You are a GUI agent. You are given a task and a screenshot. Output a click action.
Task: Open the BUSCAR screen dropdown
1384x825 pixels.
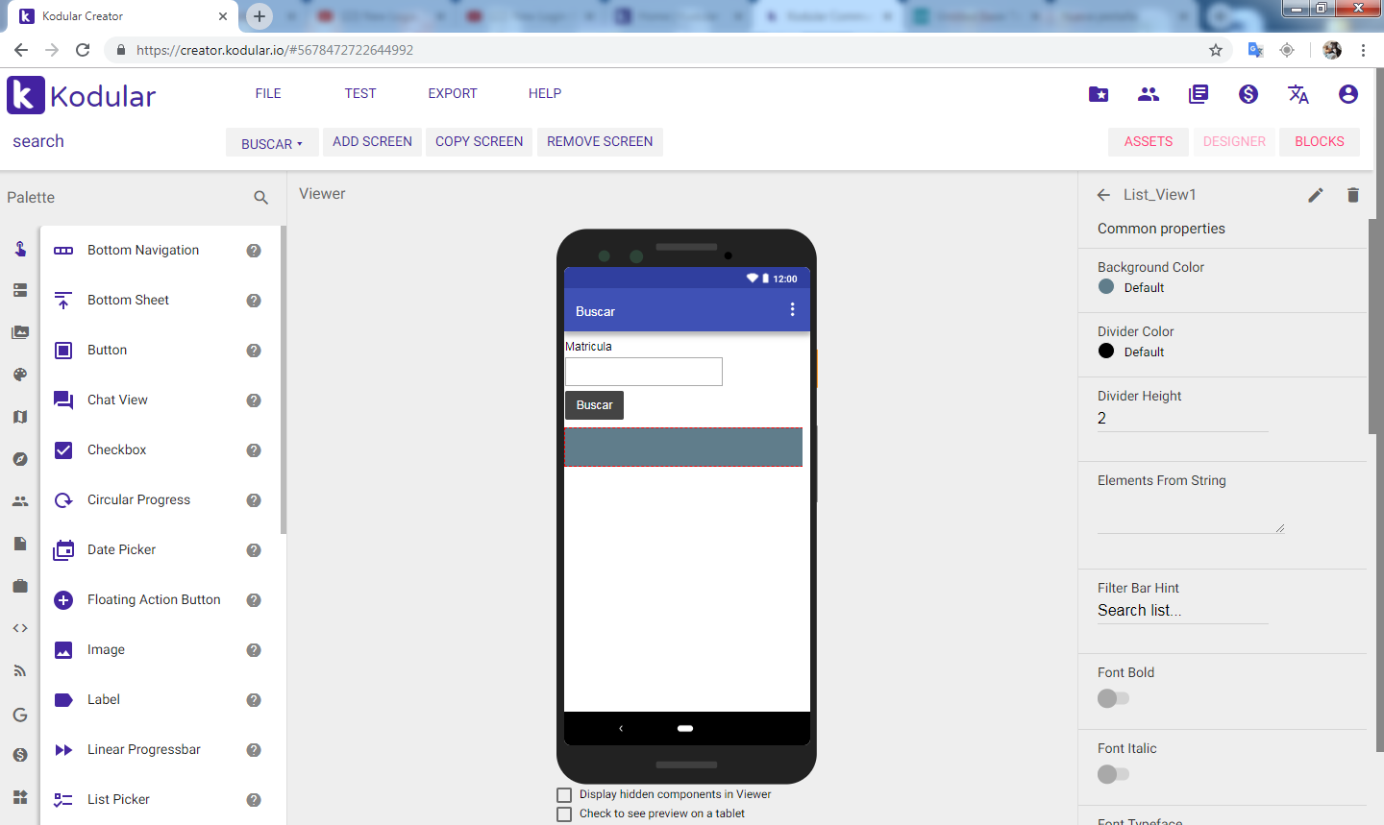[x=272, y=143]
